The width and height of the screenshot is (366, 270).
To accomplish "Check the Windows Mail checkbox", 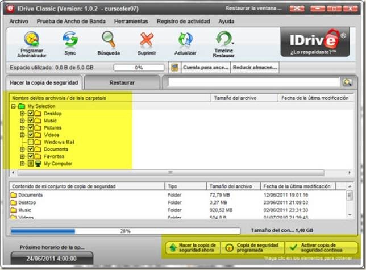I will click(x=31, y=142).
